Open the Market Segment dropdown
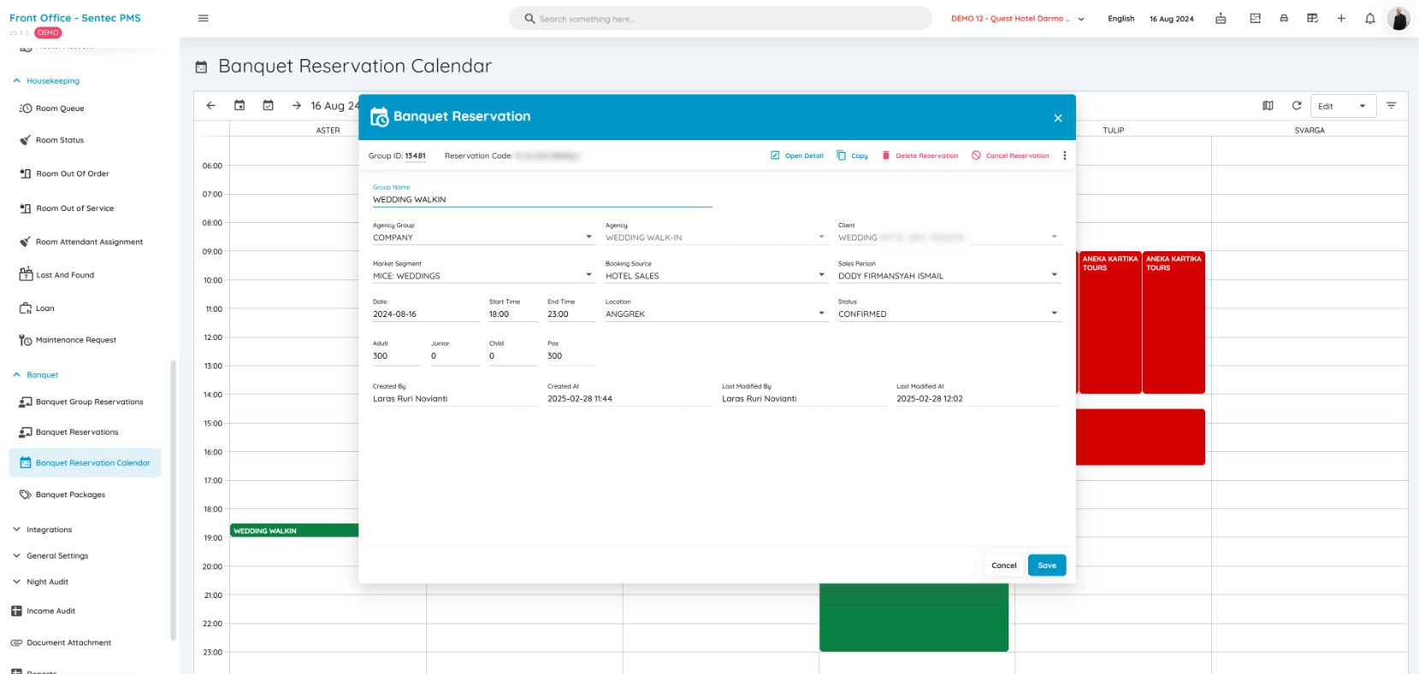 588,275
